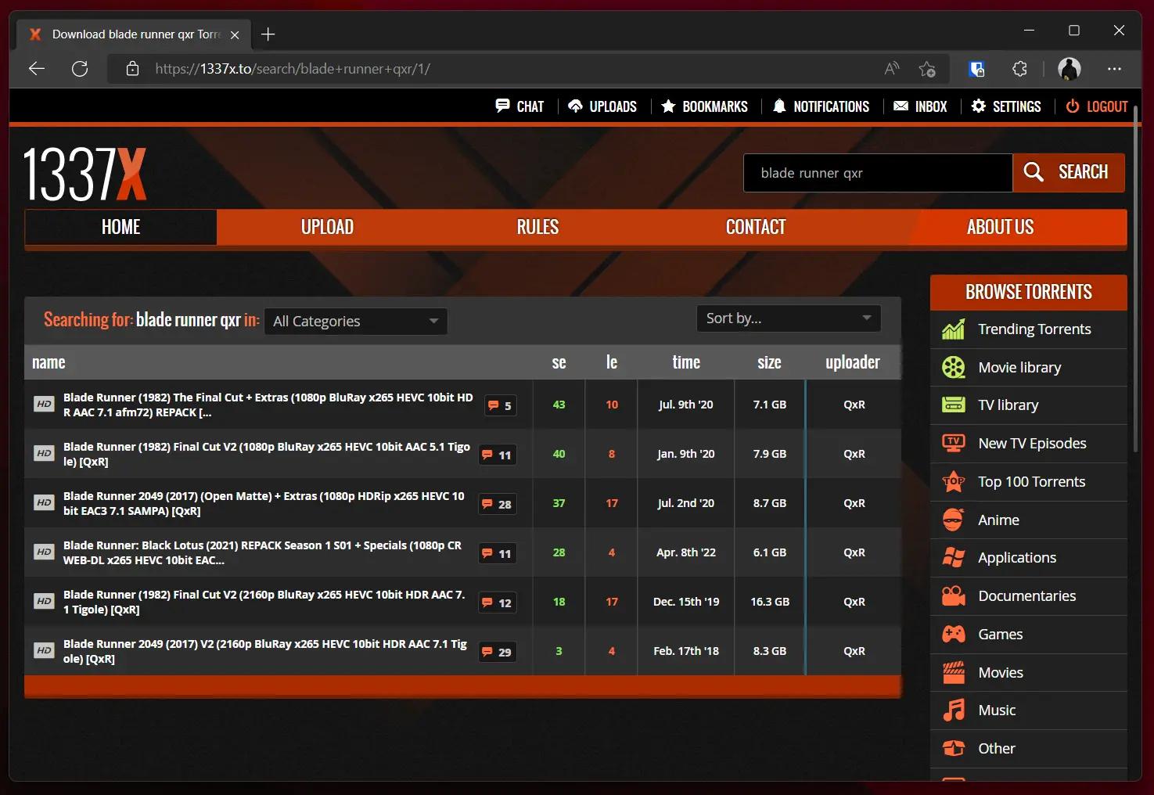Open Blade Runner: Black Lotus torrent link
This screenshot has height=795, width=1154.
click(262, 552)
